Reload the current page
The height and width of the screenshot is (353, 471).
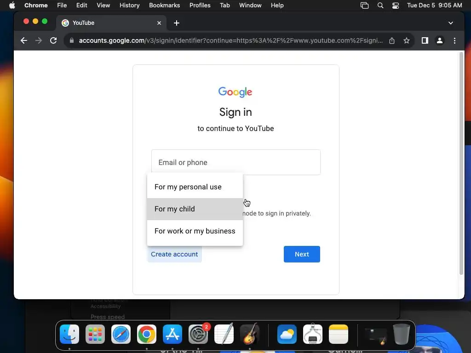53,40
